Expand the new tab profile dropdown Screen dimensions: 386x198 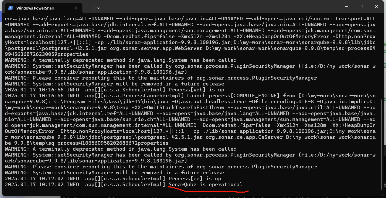(99, 8)
